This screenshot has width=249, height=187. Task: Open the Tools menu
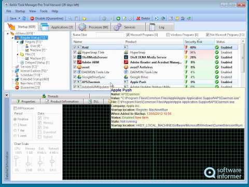tap(44, 11)
